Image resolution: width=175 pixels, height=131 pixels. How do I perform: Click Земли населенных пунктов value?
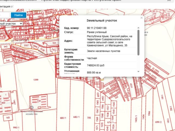click(x=104, y=51)
